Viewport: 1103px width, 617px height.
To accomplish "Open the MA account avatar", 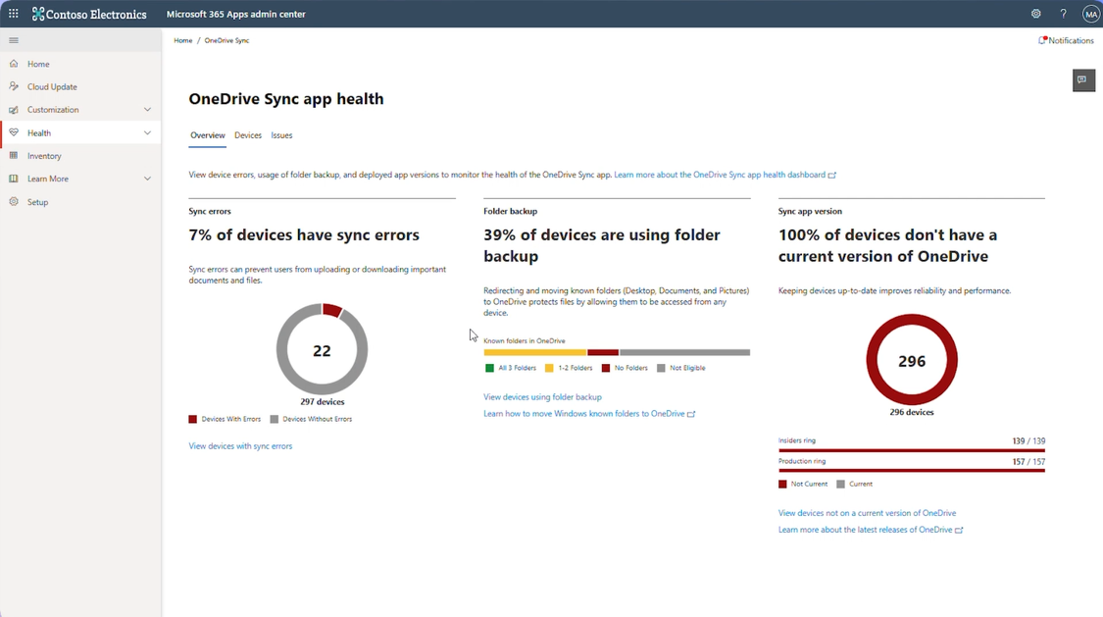I will 1090,14.
